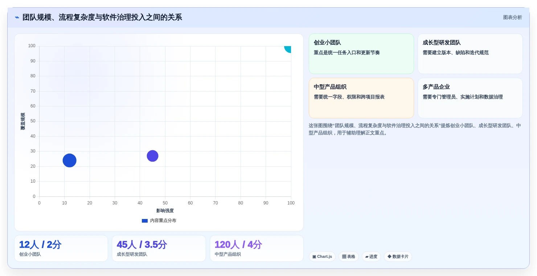Open the 成长型研发团队 card in the grid
Screen dimensions: 537x276
470,54
